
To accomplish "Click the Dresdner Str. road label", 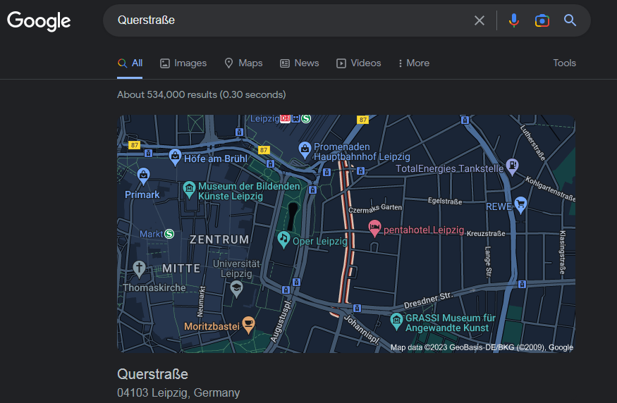I will (x=429, y=300).
